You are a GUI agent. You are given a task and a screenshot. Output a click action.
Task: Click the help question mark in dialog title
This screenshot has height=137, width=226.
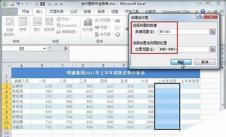pyautogui.click(x=200, y=16)
